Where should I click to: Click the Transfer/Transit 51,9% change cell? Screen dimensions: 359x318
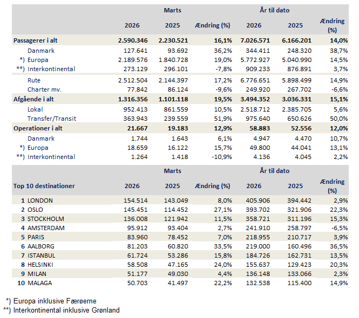[x=223, y=119]
